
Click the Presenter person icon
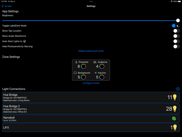[76, 62]
